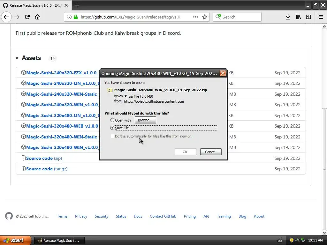Screen dimensions: 327x245
Task: Open the Status footer link
Action: click(121, 216)
